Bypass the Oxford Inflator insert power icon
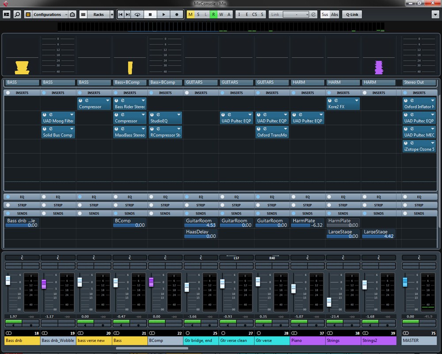Screen dimensions: 442x354 [406, 100]
